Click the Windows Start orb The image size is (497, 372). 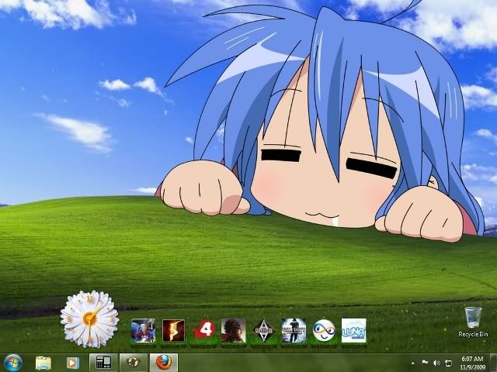(x=13, y=362)
